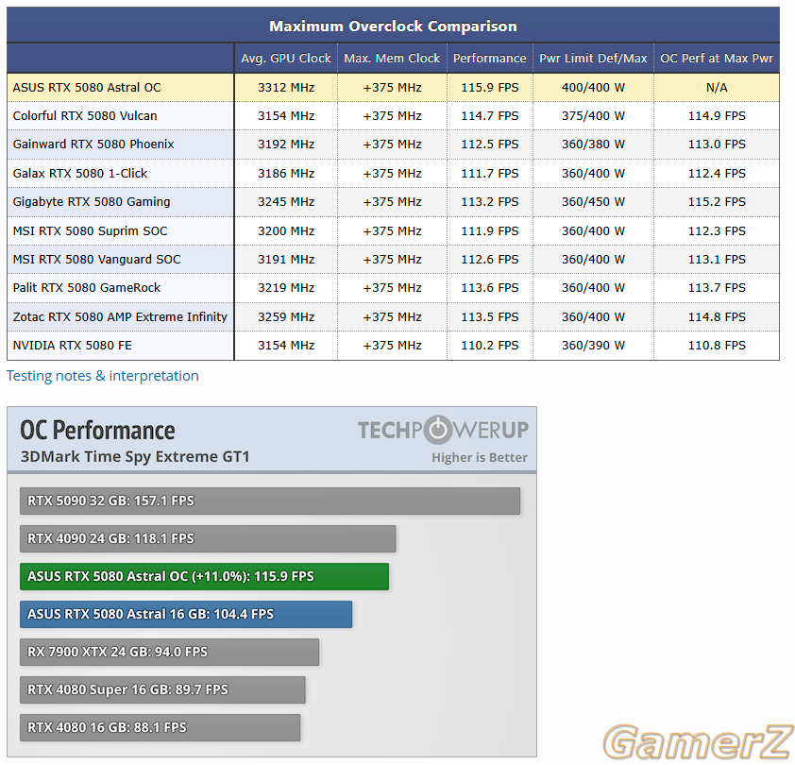Click the RTX 4080 16 GB chart bar

tap(161, 727)
